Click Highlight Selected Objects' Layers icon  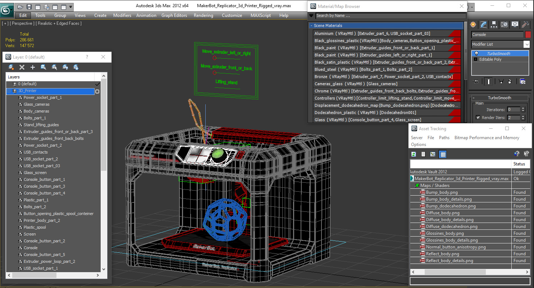pos(54,67)
